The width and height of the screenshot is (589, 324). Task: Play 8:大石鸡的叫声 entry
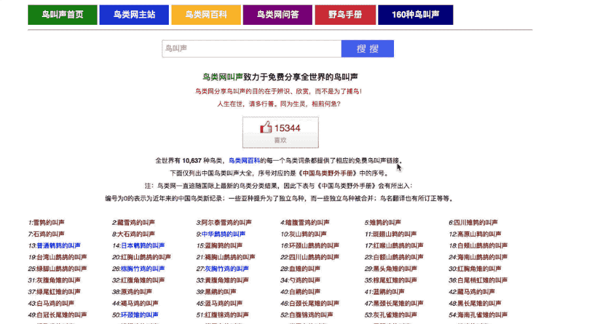134,234
